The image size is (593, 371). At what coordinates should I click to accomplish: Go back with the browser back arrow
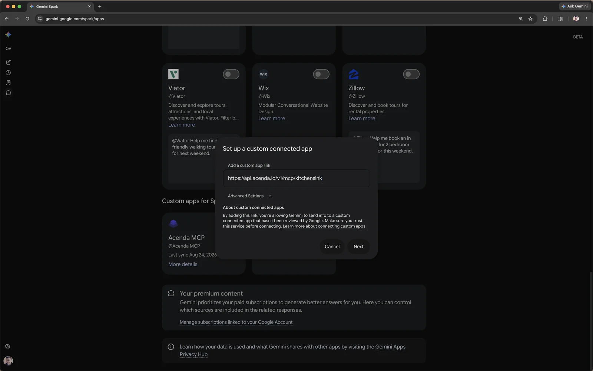click(7, 19)
